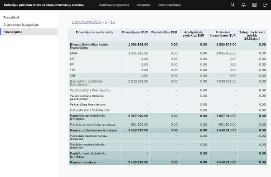Image resolution: width=271 pixels, height=177 pixels.
Task: Select Pašvaldības finansējums row label
Action: click(x=87, y=104)
